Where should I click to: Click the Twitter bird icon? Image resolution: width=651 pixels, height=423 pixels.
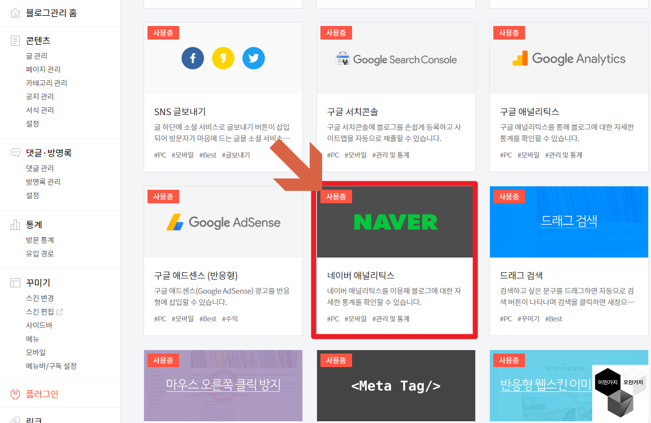[253, 58]
